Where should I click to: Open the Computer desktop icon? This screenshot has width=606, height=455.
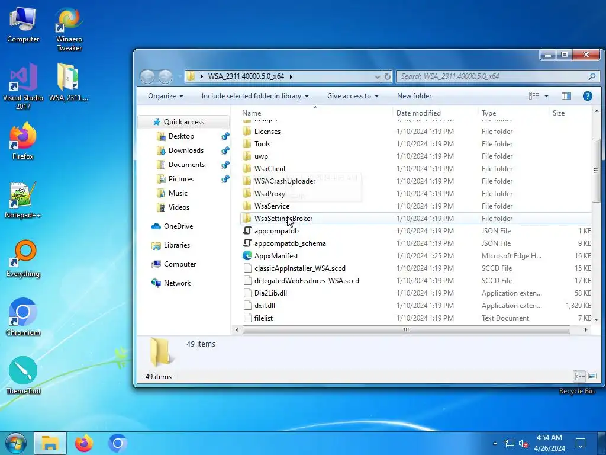(x=23, y=25)
